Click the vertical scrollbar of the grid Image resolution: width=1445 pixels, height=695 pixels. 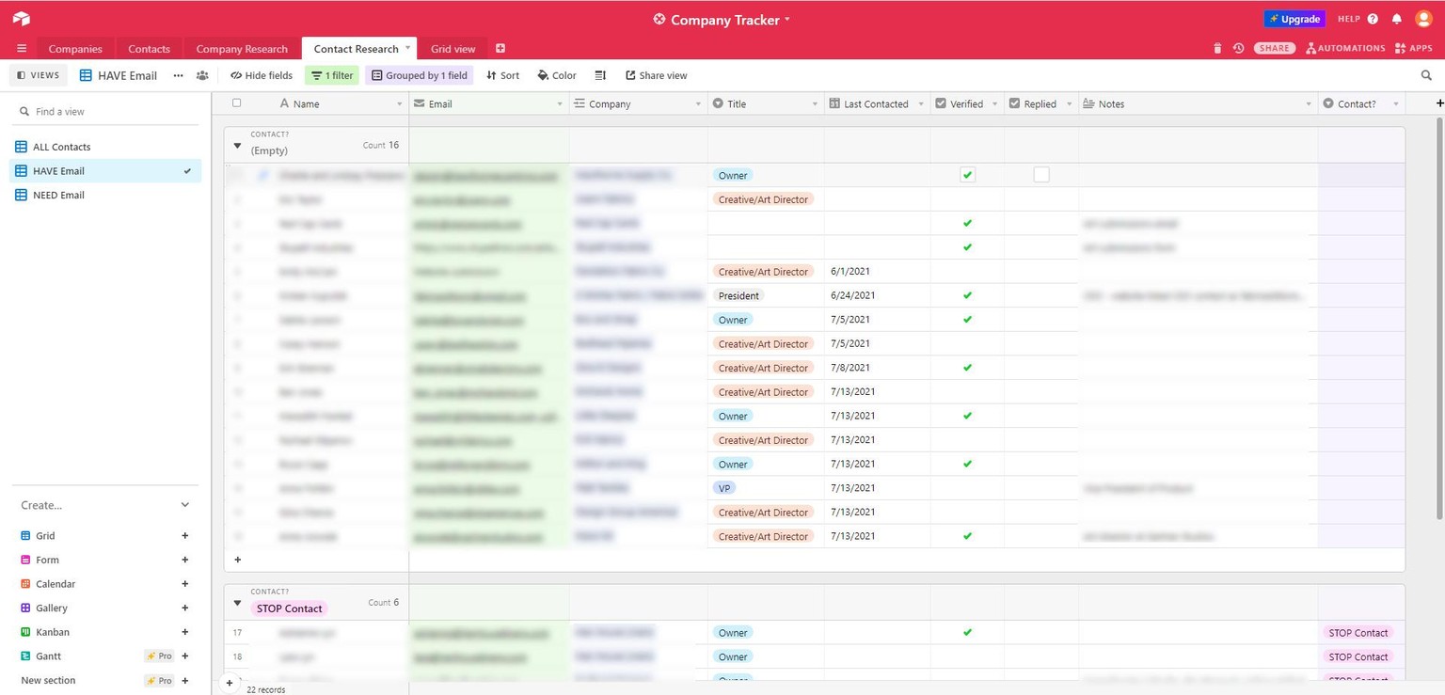coord(1439,317)
